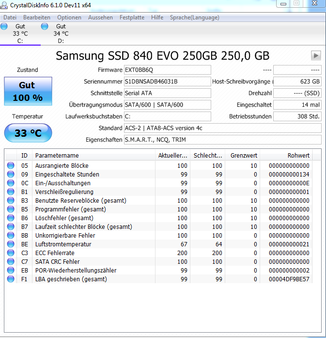Screen dimensions: 326x338
Task: Click status orb of SATA CRC Fehler row
Action: (x=11, y=261)
